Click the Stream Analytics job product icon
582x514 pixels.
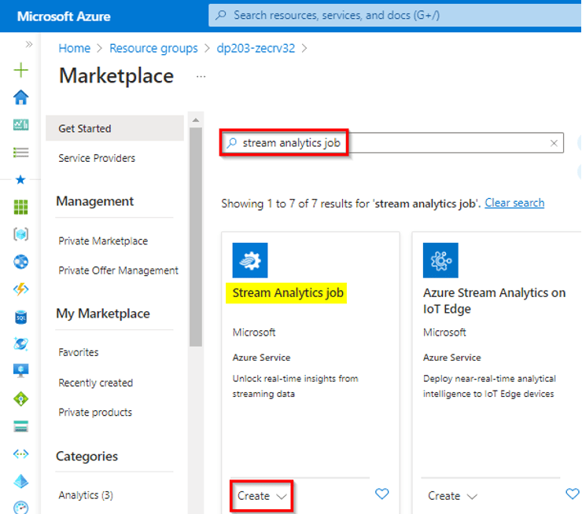click(x=250, y=260)
